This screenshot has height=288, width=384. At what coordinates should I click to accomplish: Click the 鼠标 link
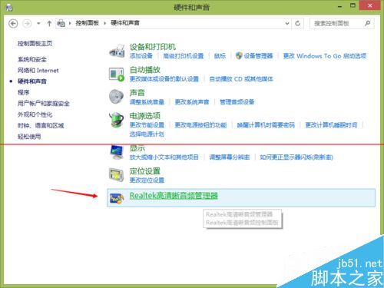tap(220, 56)
